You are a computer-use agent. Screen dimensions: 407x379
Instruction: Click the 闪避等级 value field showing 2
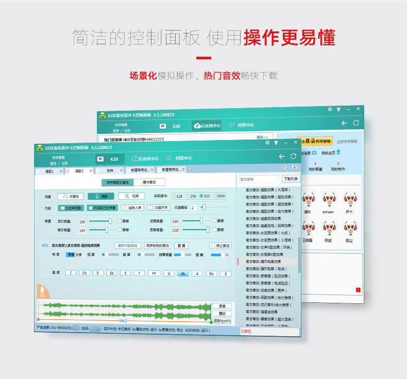[x=193, y=208]
